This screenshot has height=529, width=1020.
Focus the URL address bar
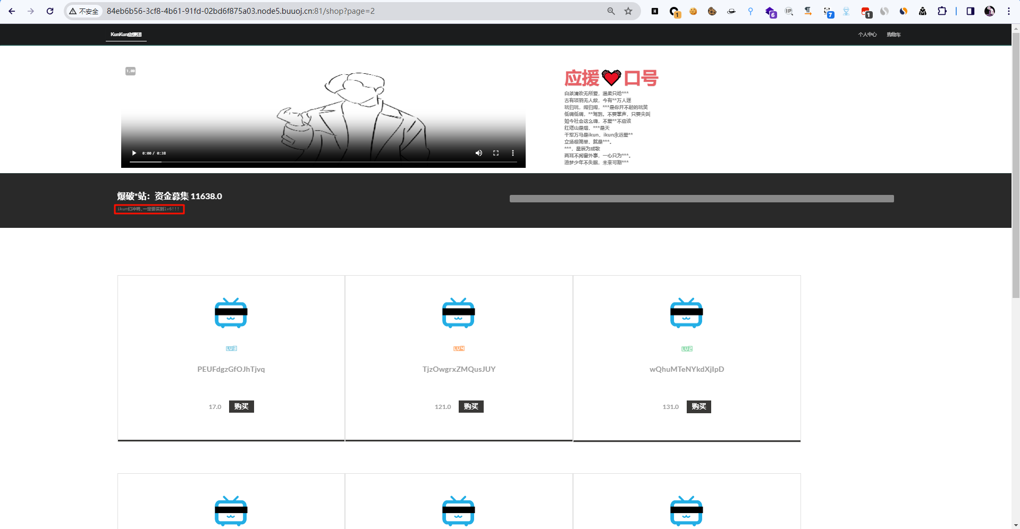[x=351, y=11]
